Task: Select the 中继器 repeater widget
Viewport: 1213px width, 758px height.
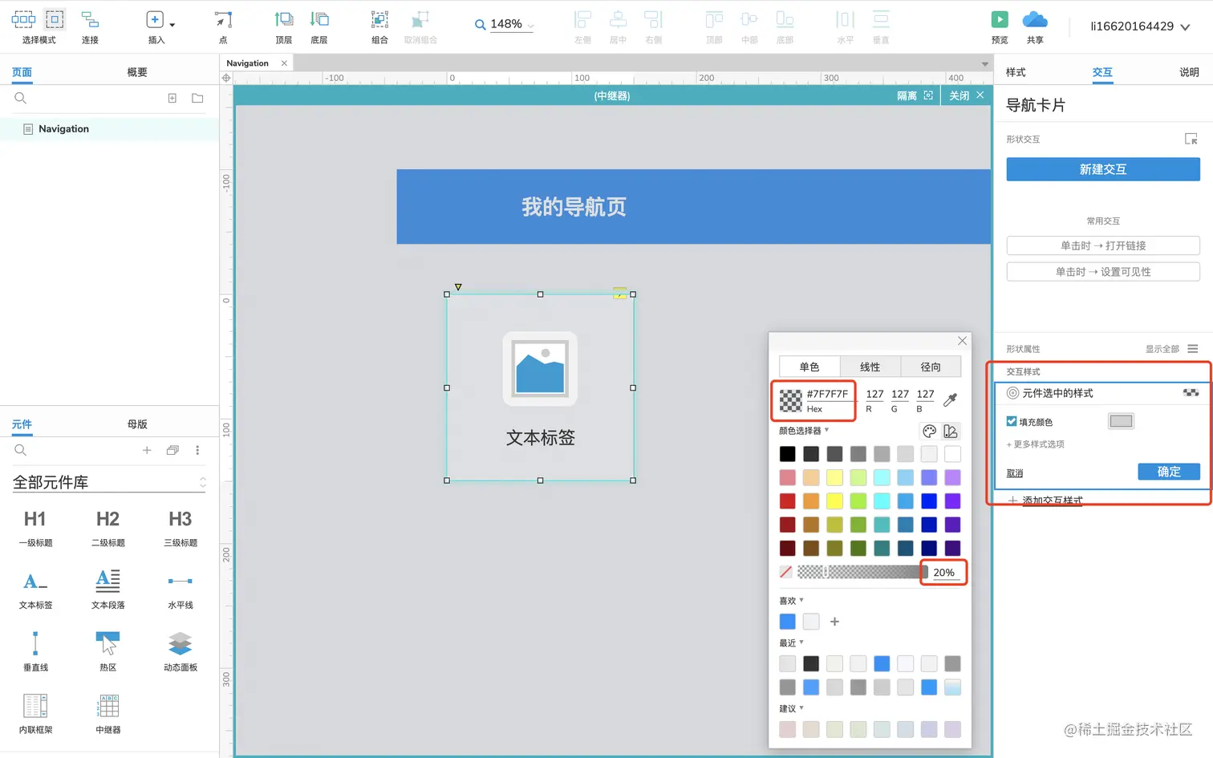Action: pos(108,714)
